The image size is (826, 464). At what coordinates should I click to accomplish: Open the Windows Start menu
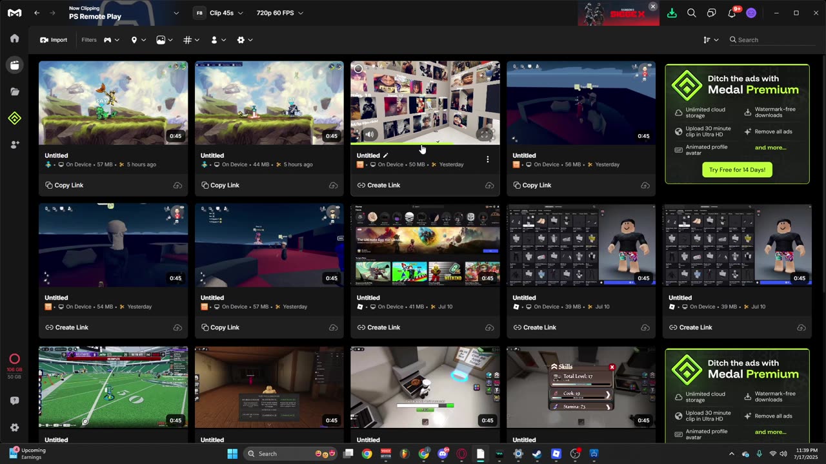pos(232,454)
